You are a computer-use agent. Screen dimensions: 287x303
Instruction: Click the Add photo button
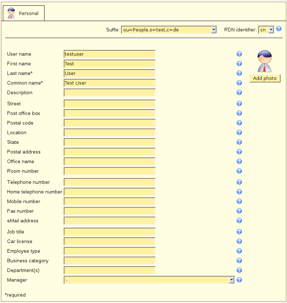point(265,78)
